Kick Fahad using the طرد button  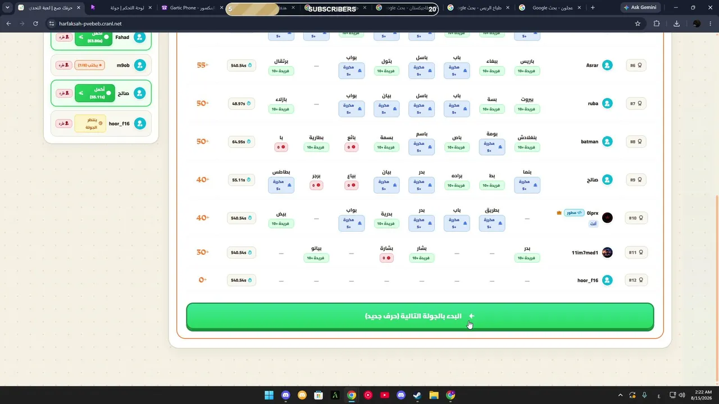tap(64, 38)
